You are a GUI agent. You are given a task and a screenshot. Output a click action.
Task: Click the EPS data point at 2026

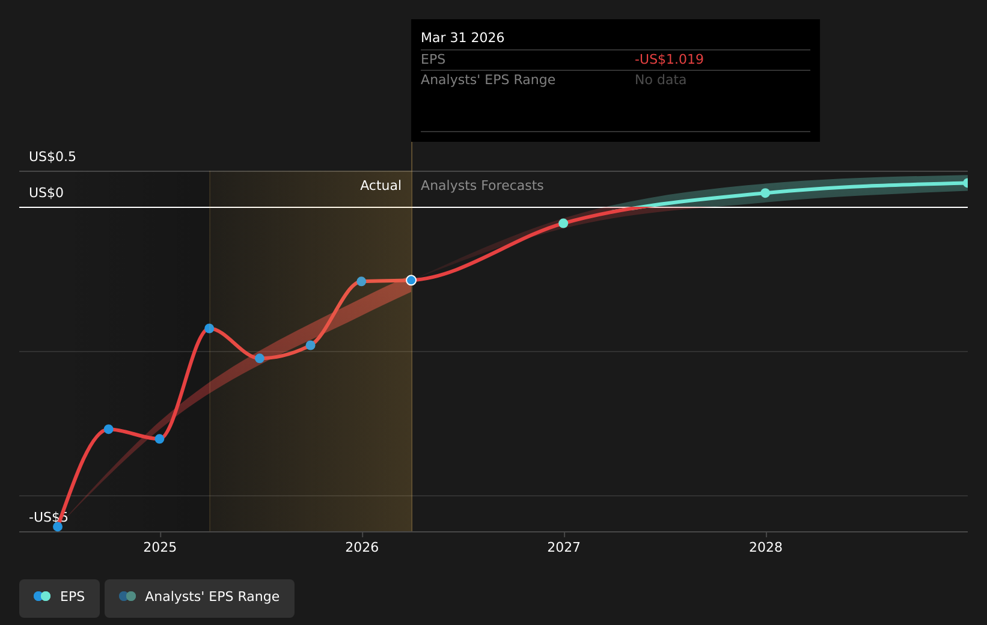361,281
